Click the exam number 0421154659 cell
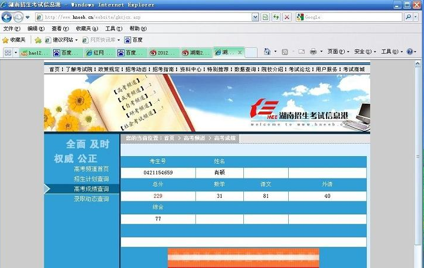424x268 pixels. click(158, 173)
